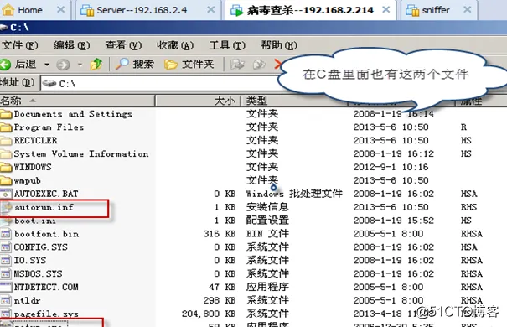Viewport: 507px width, 327px height.
Task: Open the Forward button history dropdown arrow
Action: [80, 65]
